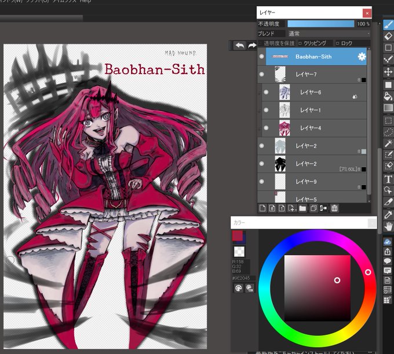Click the second palette icon beside it
The width and height of the screenshot is (394, 354).
(249, 288)
